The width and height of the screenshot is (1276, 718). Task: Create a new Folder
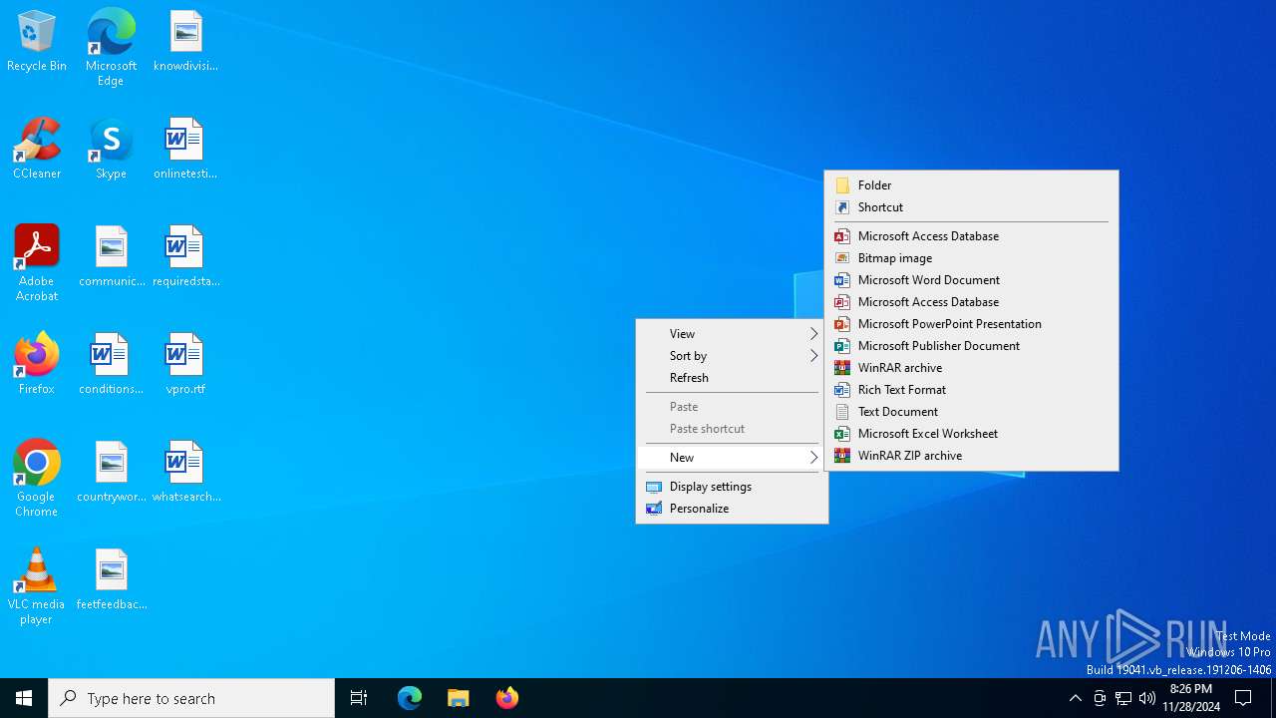[971, 185]
